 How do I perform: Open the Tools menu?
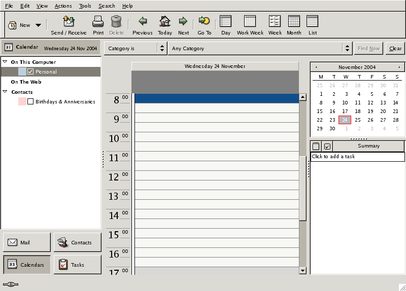tap(85, 6)
